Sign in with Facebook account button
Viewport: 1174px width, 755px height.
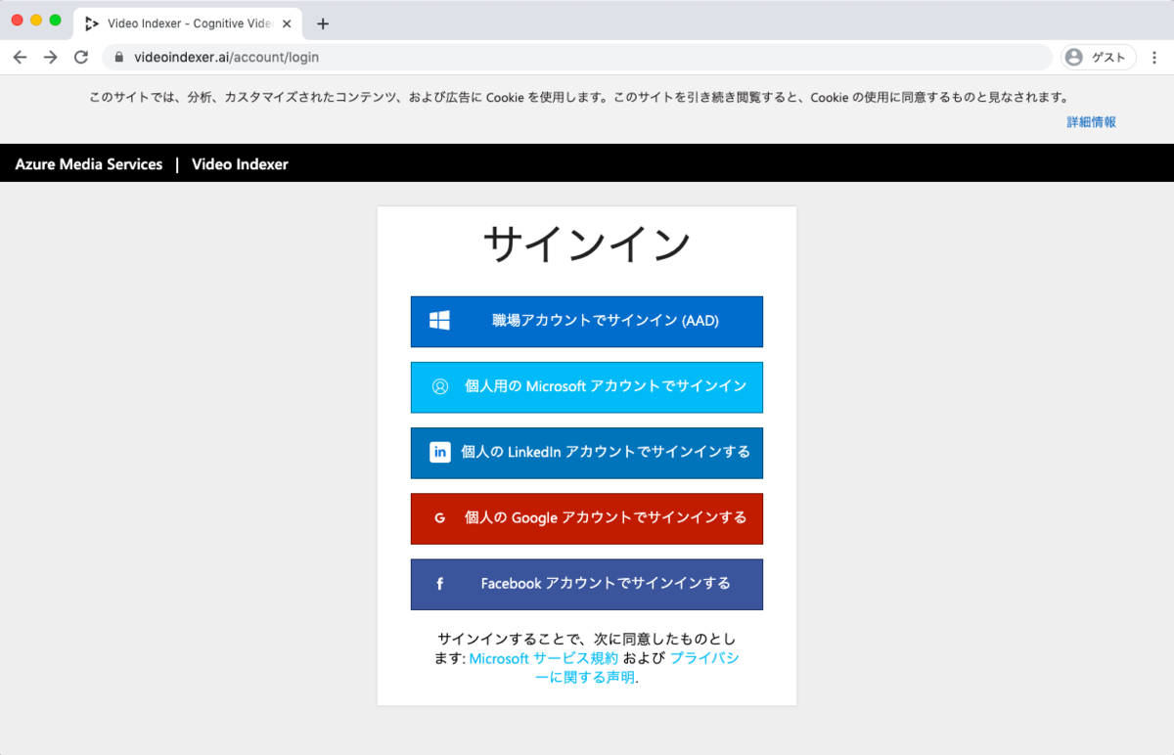coord(587,584)
